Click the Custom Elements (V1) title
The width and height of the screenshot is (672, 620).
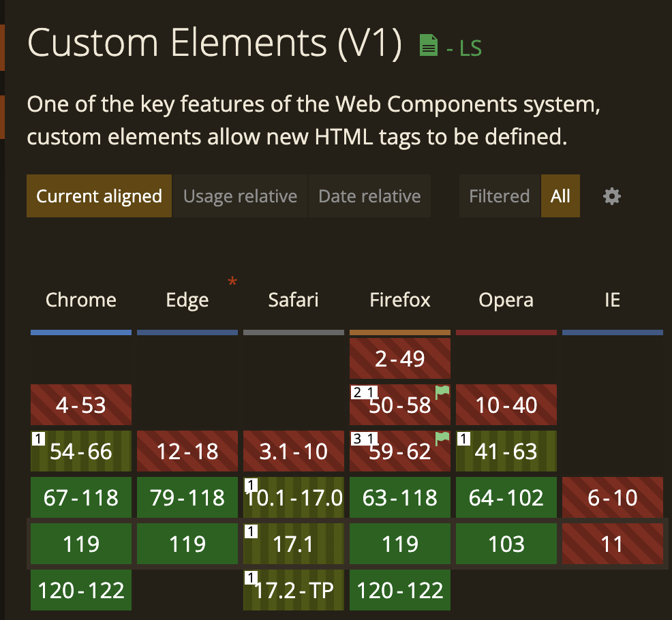(x=215, y=43)
